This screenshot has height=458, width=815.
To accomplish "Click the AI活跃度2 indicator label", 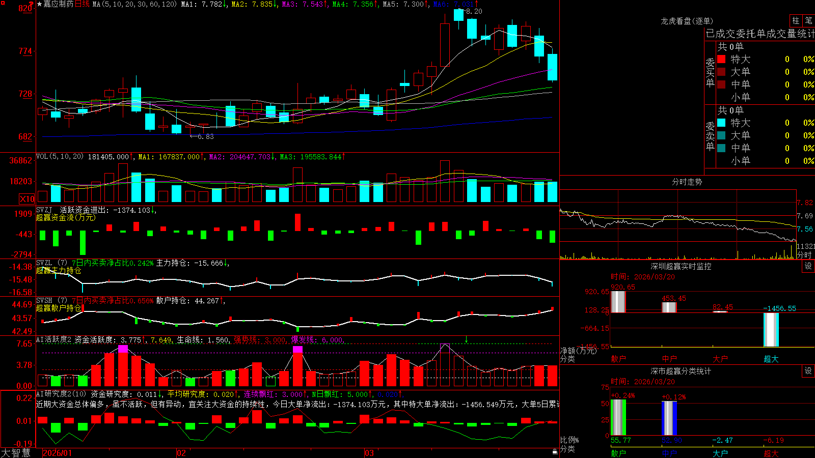I will 53,339.
